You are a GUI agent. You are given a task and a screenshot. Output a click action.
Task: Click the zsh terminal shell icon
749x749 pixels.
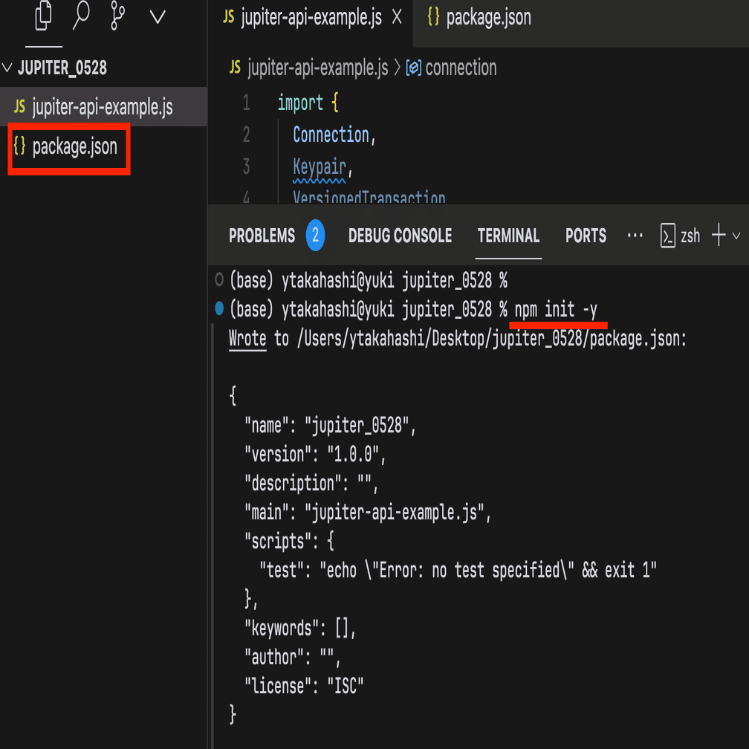[667, 236]
